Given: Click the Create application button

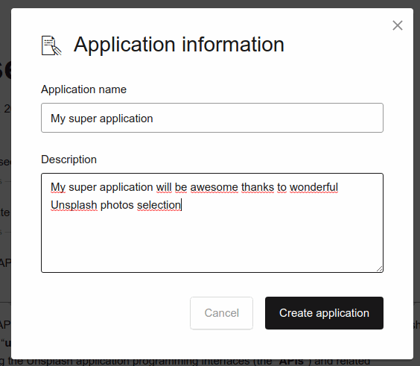Looking at the screenshot, I should click(324, 313).
